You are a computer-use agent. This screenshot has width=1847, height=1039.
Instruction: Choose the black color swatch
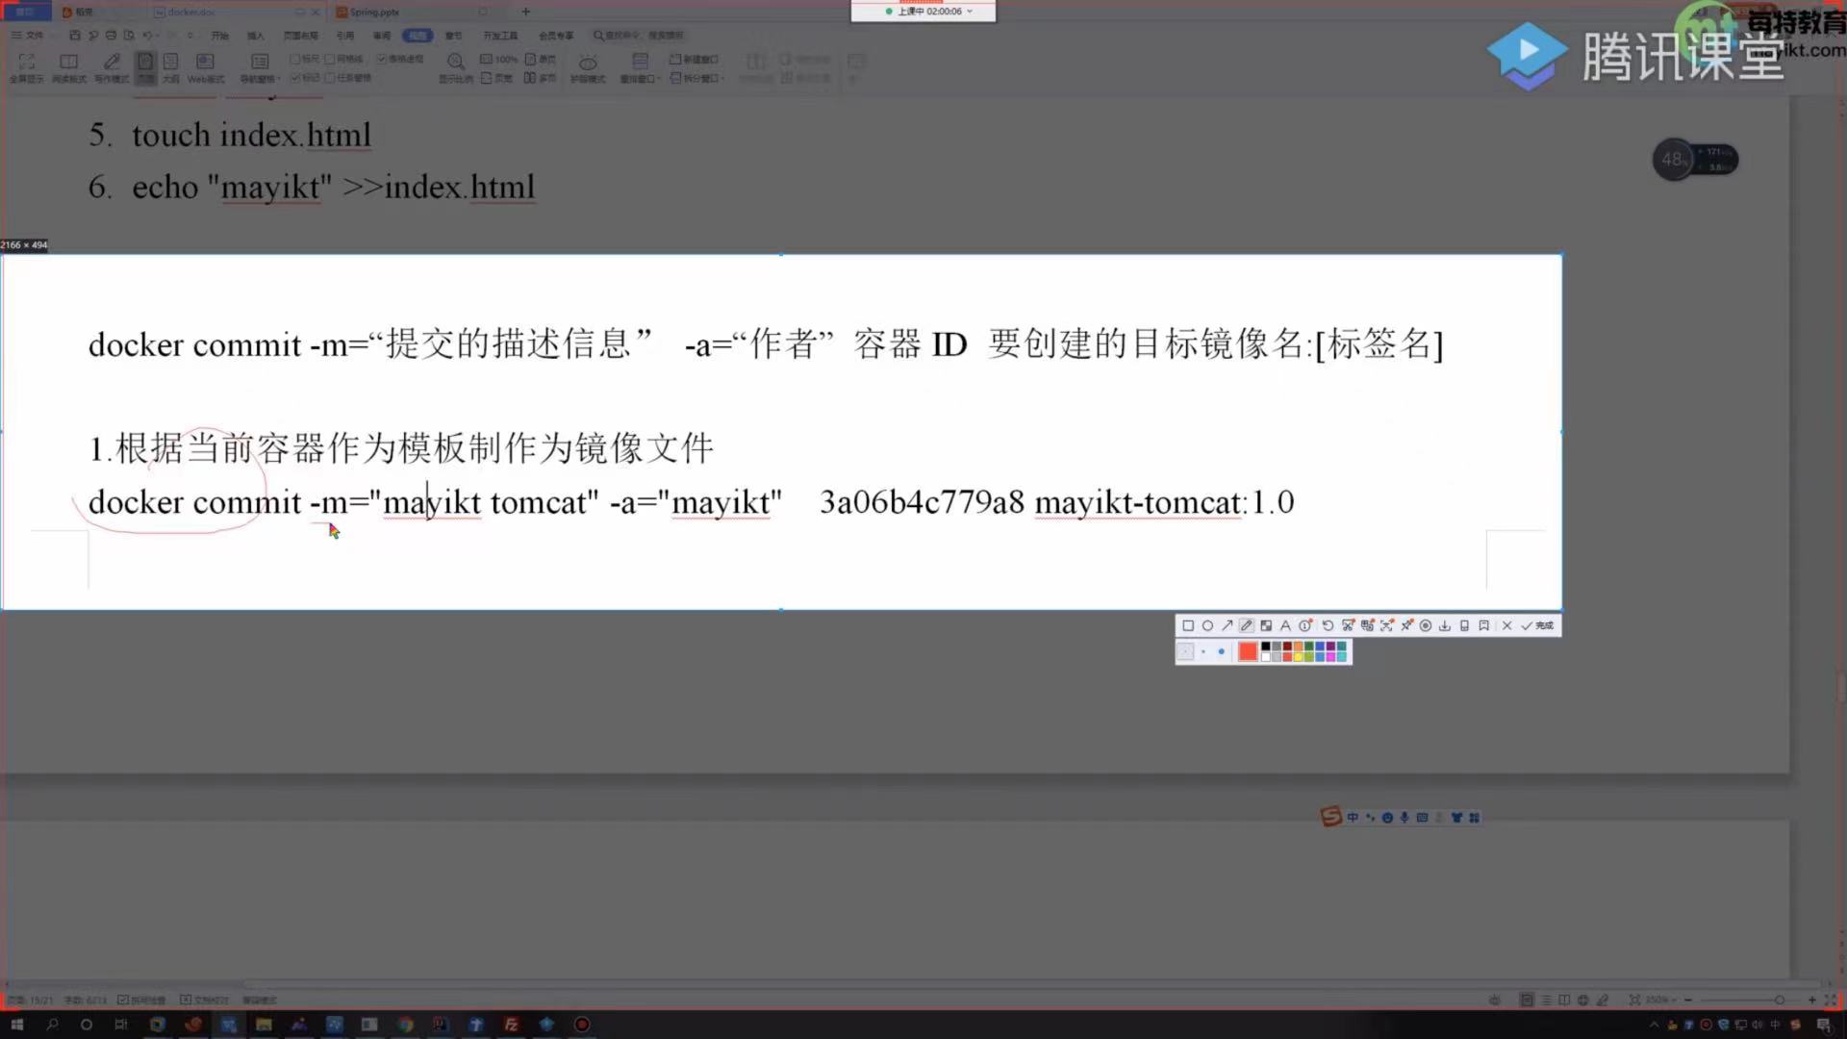point(1266,647)
